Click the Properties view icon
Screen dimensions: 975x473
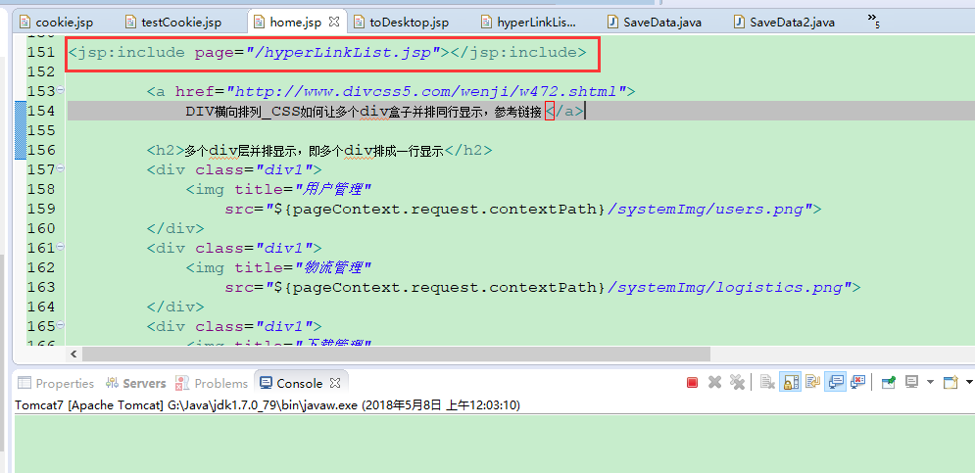(x=24, y=383)
